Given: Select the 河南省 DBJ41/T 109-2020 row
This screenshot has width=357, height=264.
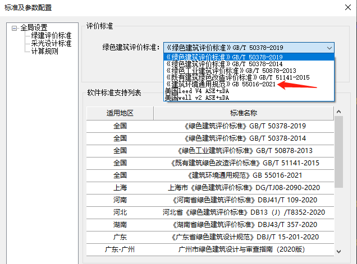Looking at the screenshot, I should point(210,200).
